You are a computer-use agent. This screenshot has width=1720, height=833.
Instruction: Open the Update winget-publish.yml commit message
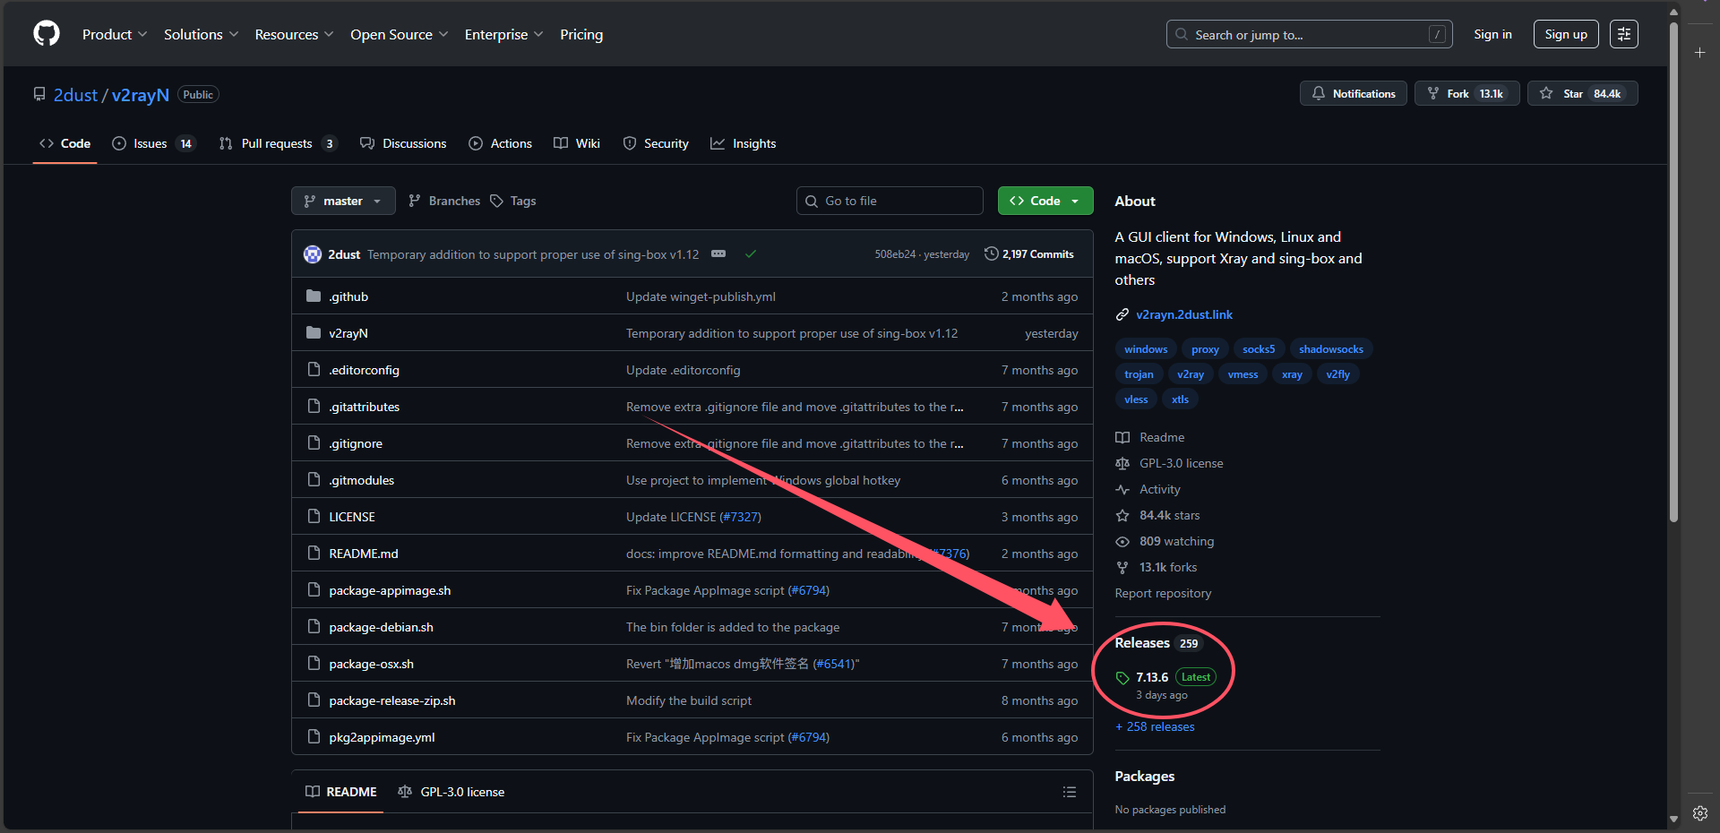click(701, 296)
